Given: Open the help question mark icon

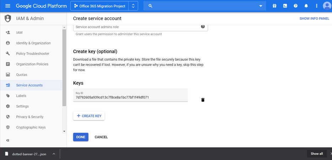Looking at the screenshot, I should tap(295, 6).
